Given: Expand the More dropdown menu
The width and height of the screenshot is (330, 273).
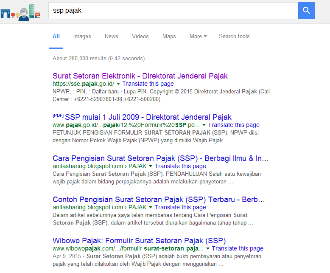Looking at the screenshot, I should [x=198, y=36].
